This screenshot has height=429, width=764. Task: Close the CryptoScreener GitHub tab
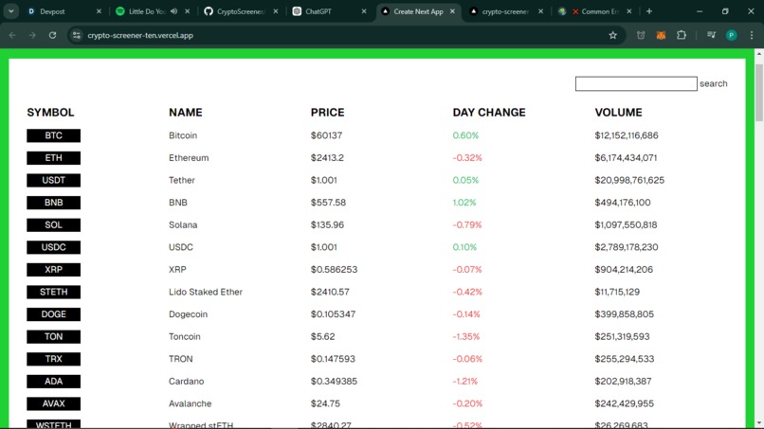(276, 11)
